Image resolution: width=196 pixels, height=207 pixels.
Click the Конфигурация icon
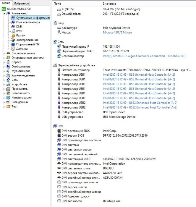pyautogui.click(x=8, y=98)
